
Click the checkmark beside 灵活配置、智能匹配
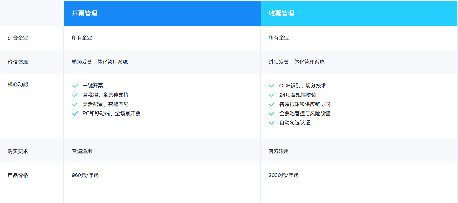75,104
